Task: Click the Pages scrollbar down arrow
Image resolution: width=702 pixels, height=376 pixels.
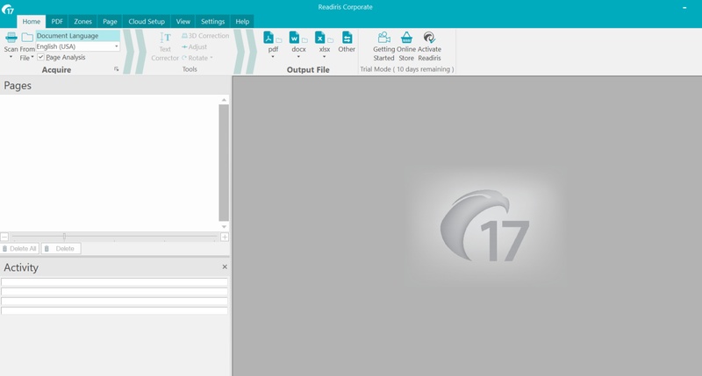Action: [x=224, y=227]
